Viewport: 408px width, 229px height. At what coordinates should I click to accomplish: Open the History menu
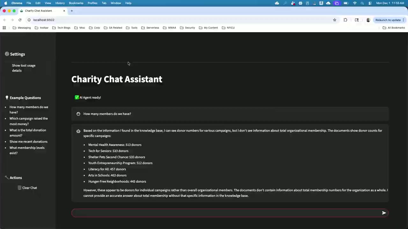click(60, 3)
